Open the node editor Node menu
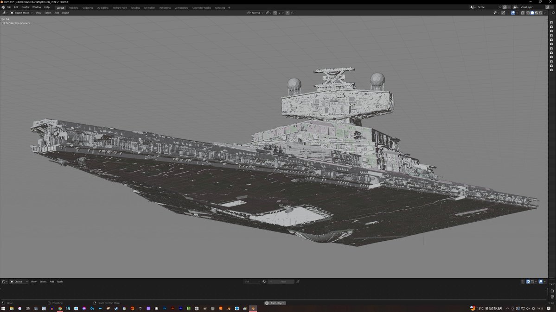556x312 pixels. tap(60, 281)
